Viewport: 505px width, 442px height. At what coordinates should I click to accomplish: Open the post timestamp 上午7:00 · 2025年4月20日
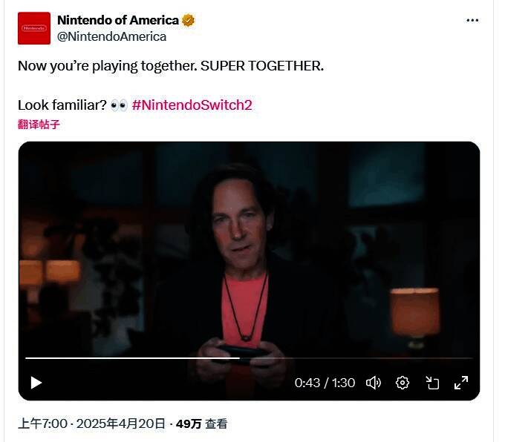pos(91,423)
